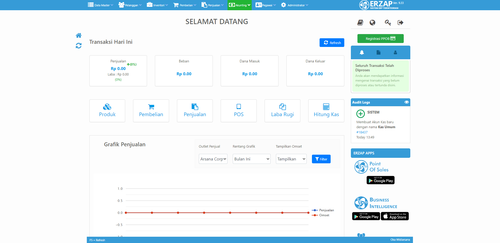Screen dimensions: 500x243
Task: Click the globe icon
Action: click(x=372, y=23)
